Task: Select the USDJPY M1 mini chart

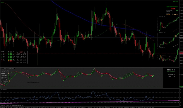Action: click(x=169, y=24)
